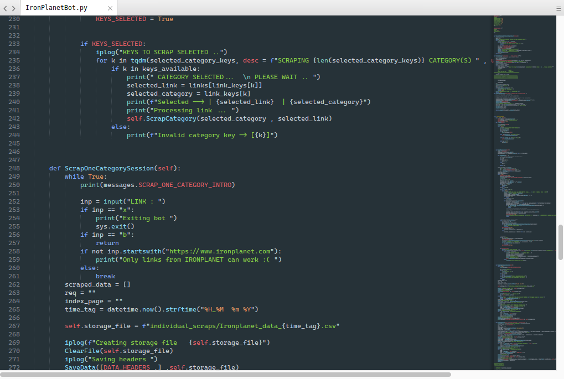This screenshot has width=564, height=379.
Task: Open the hamburger menu at top right
Action: pyautogui.click(x=559, y=8)
